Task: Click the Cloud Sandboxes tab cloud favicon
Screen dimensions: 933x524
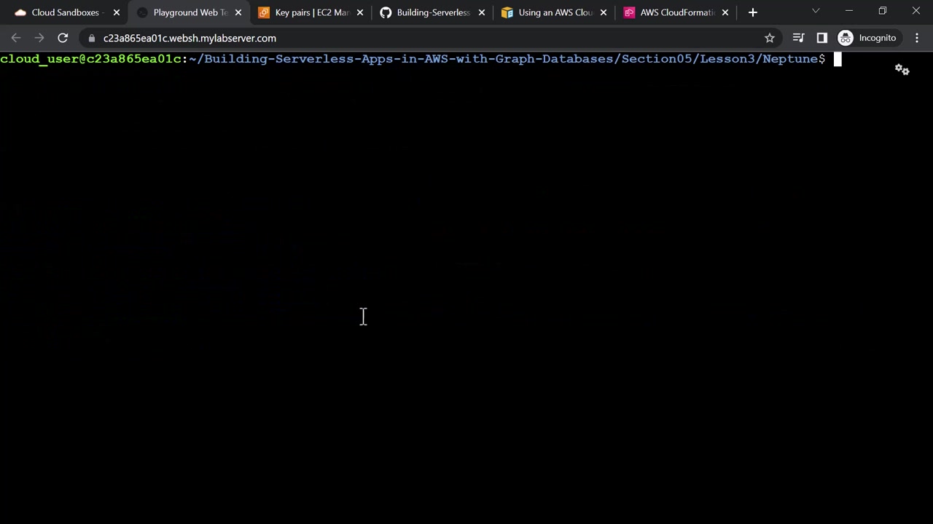Action: coord(20,12)
